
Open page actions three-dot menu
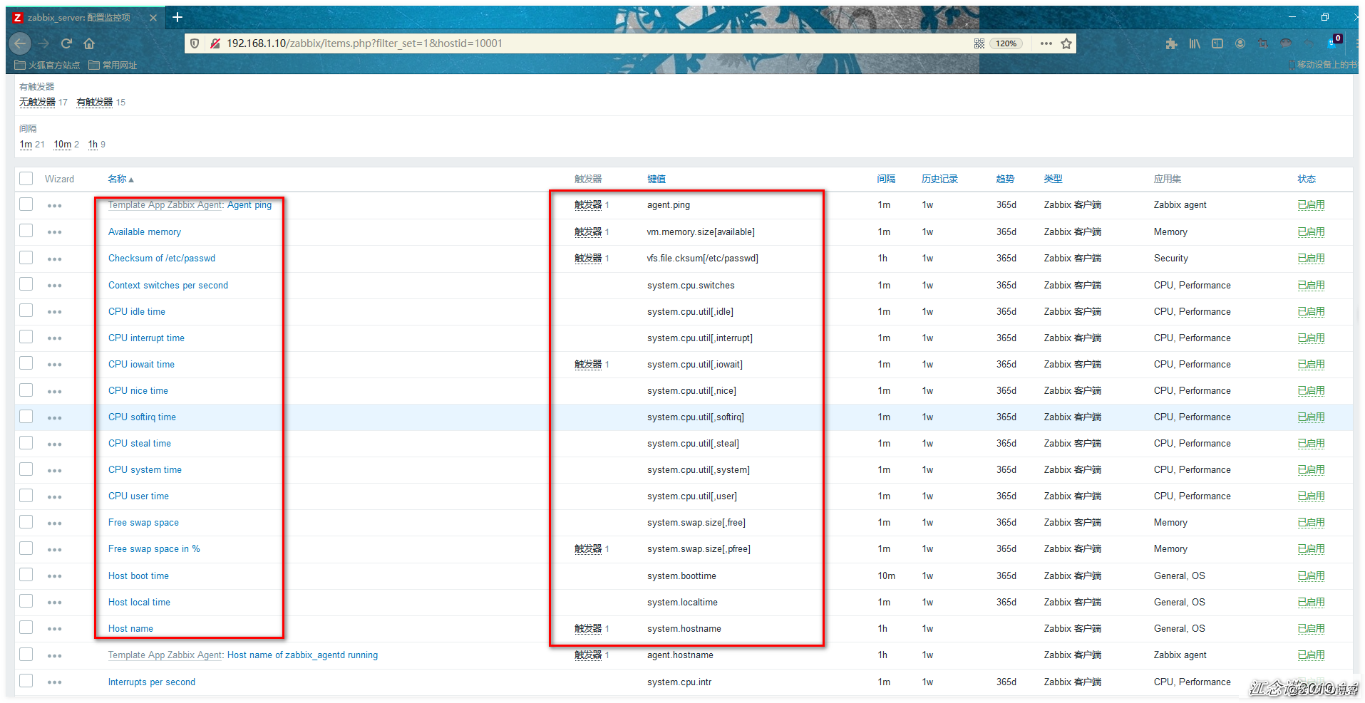click(1046, 43)
